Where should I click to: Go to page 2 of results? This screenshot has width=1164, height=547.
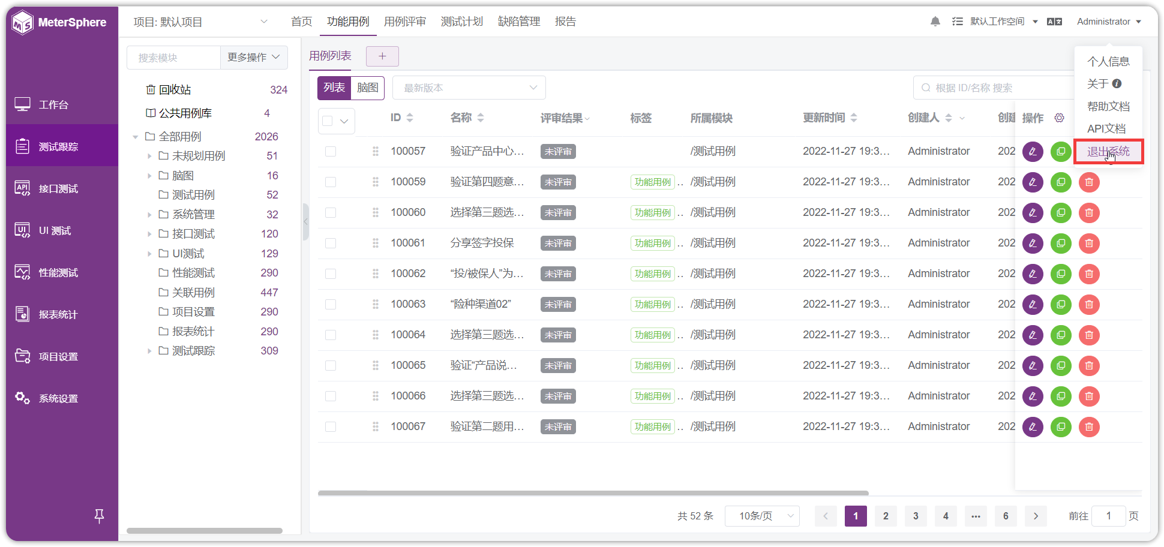(x=886, y=516)
